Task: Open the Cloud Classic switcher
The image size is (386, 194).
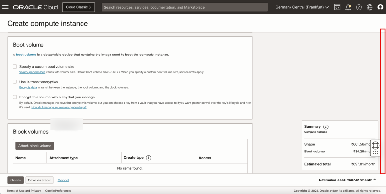Action: click(78, 7)
